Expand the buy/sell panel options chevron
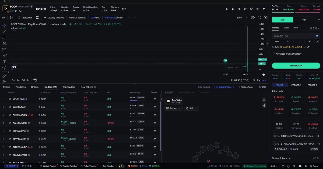Viewport: 323px width, 169px height. click(319, 20)
